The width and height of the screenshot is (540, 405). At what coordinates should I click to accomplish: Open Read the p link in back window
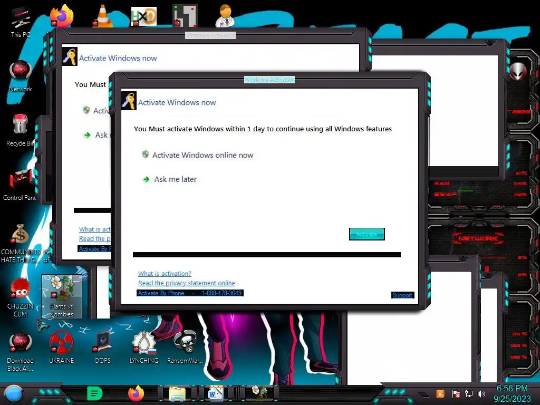coord(95,239)
